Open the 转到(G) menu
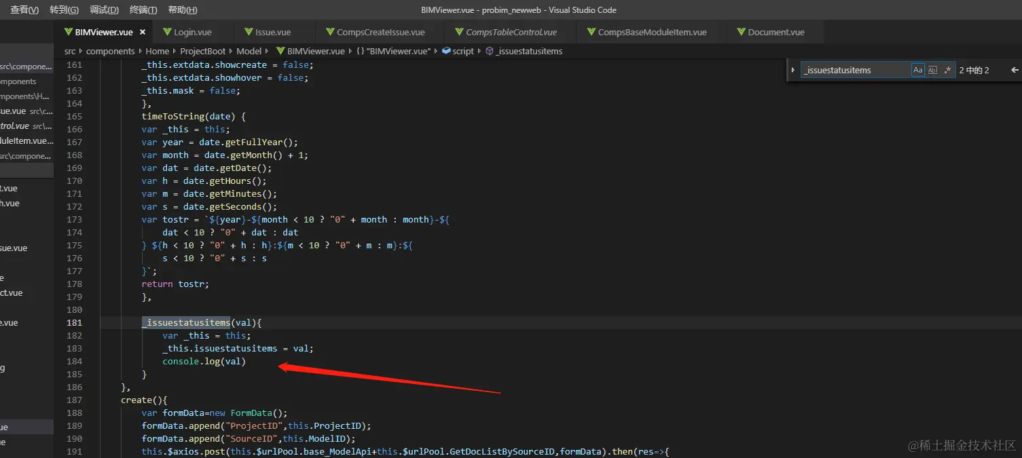The width and height of the screenshot is (1022, 458). coord(64,9)
